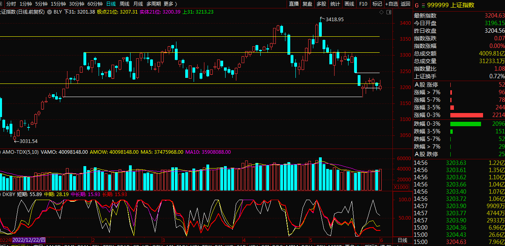Viewport: 505px width, 246px height.
Task: Select the 60分钟 chart period
Action: pyautogui.click(x=95, y=4)
